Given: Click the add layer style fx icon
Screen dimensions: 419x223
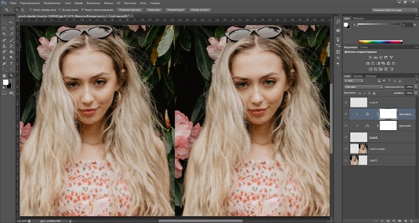Looking at the screenshot, I should point(382,221).
